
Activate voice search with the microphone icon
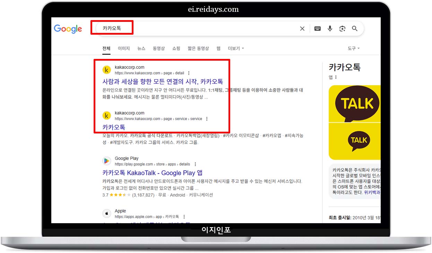point(330,29)
